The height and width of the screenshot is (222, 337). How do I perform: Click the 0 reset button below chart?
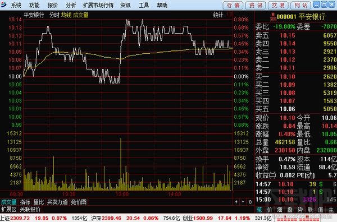tap(250, 202)
